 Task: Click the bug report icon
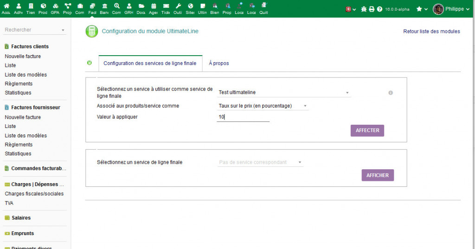pyautogui.click(x=364, y=9)
